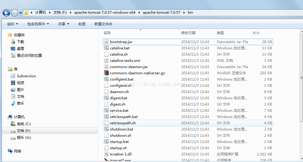Select the configtest.sh file name
Screen dimensions: 303x162
[x=121, y=85]
